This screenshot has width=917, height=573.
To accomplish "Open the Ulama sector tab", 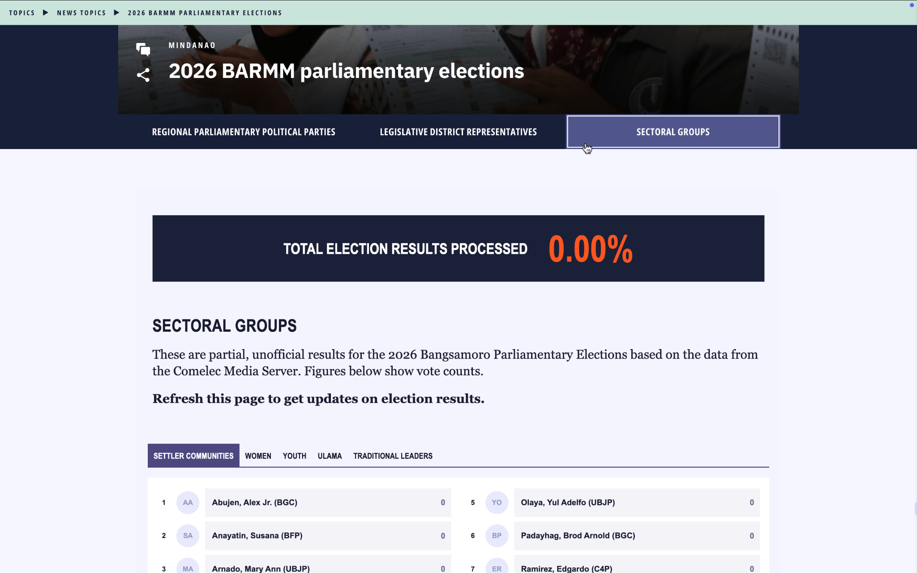I will [x=330, y=456].
